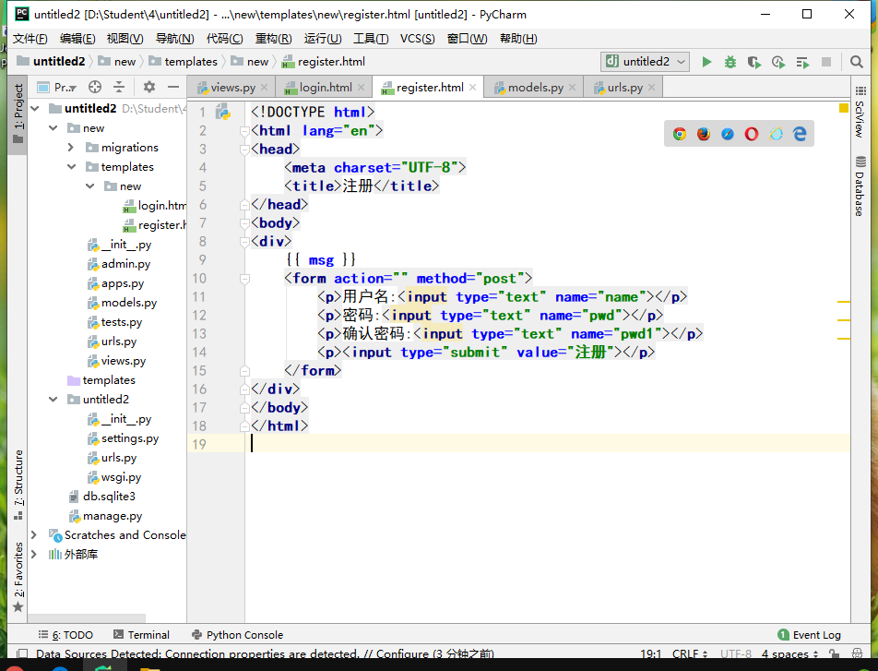Run the untitled2 configuration with the green play button
Screen dimensions: 878x671
706,62
